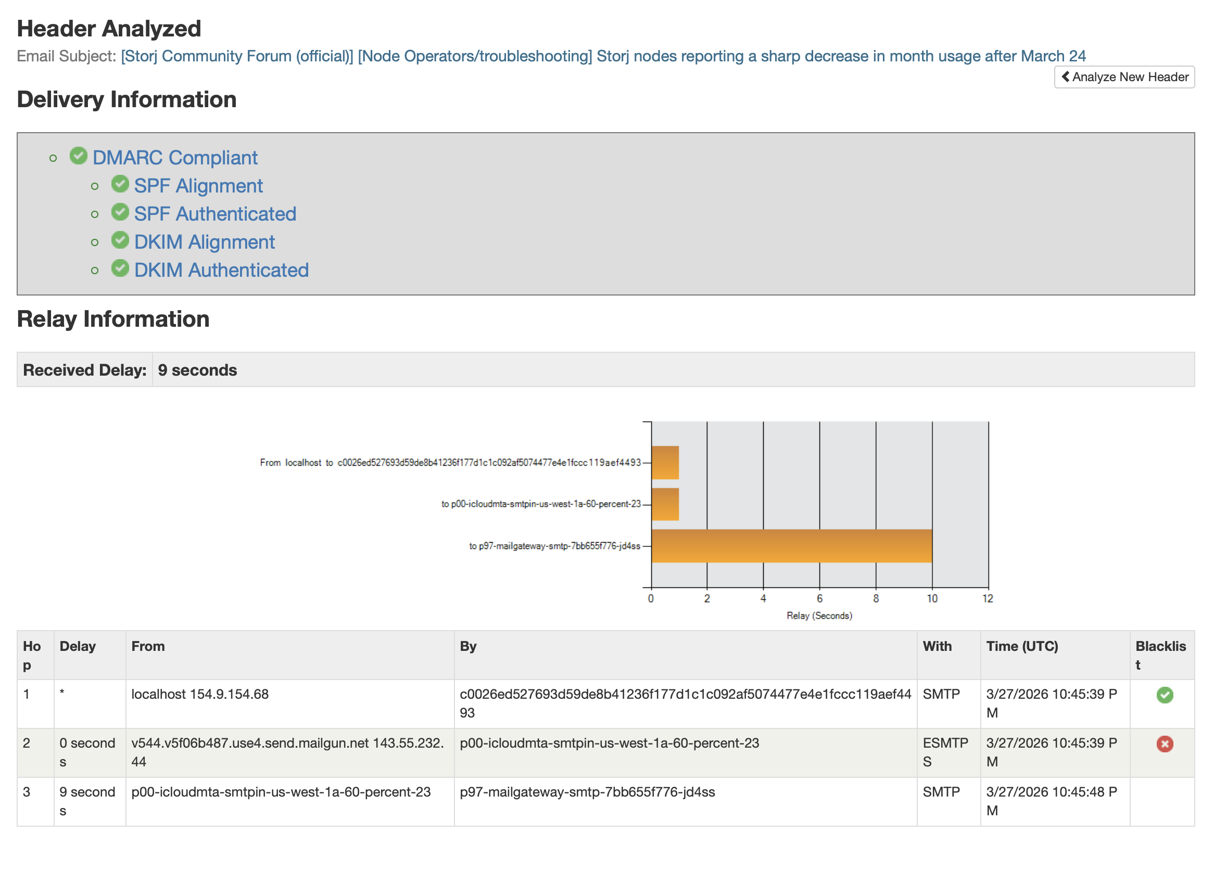
Task: Open the SPF Authenticated link
Action: (x=214, y=214)
